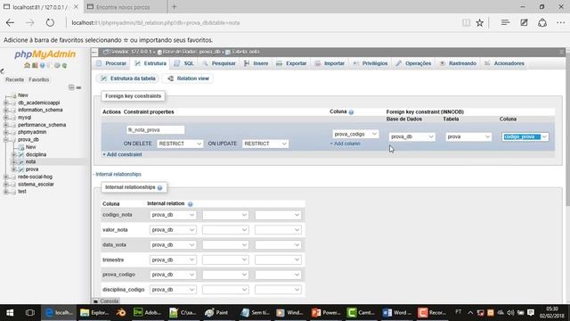
Task: Click Add column link
Action: [346, 144]
